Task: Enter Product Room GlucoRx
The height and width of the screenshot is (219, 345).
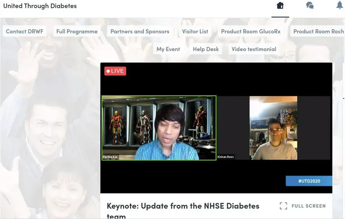Action: (250, 31)
